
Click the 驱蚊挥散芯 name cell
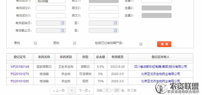(x=44, y=67)
